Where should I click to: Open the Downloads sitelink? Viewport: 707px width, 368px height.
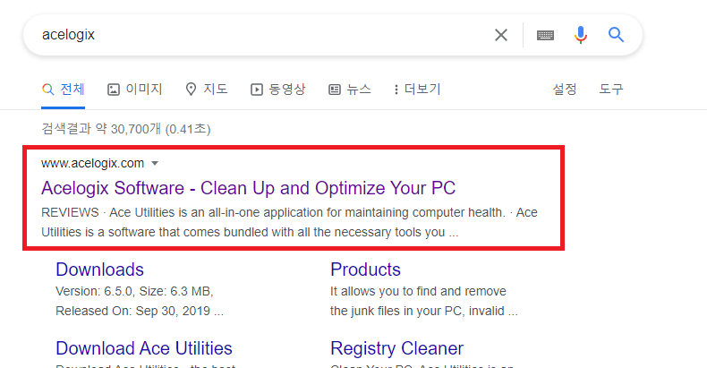99,270
